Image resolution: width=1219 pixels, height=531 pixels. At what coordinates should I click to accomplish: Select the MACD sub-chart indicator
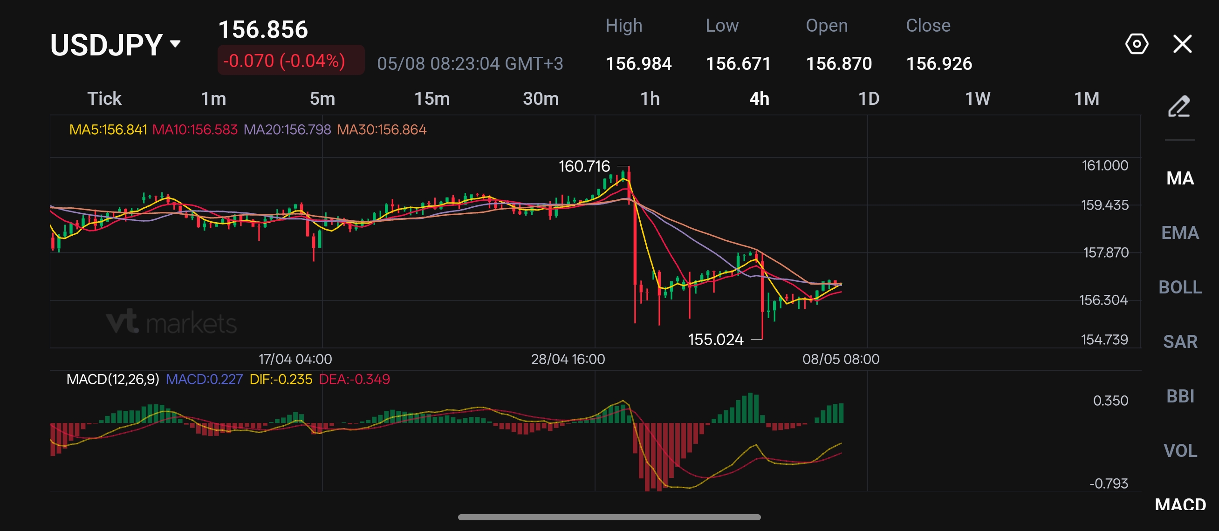[1180, 504]
